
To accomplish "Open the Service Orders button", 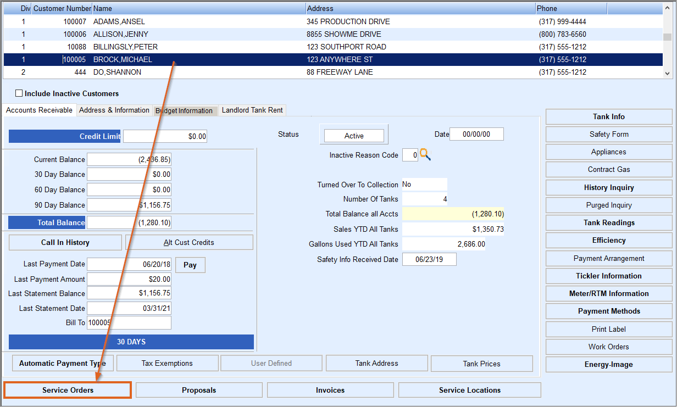I will point(68,390).
